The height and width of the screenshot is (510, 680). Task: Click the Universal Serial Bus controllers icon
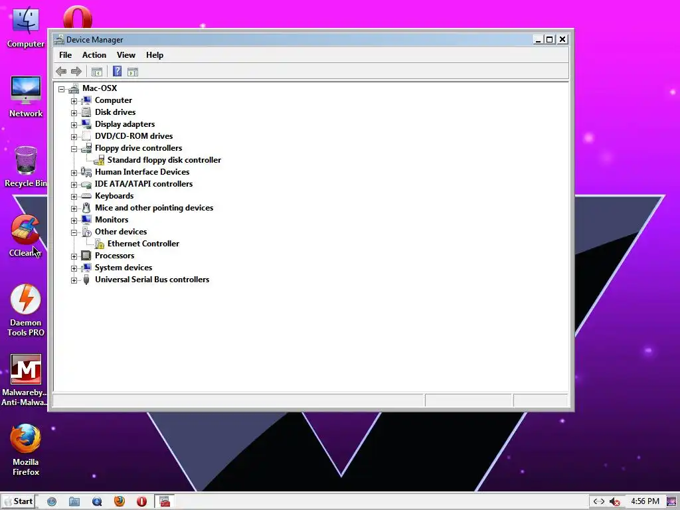click(86, 280)
